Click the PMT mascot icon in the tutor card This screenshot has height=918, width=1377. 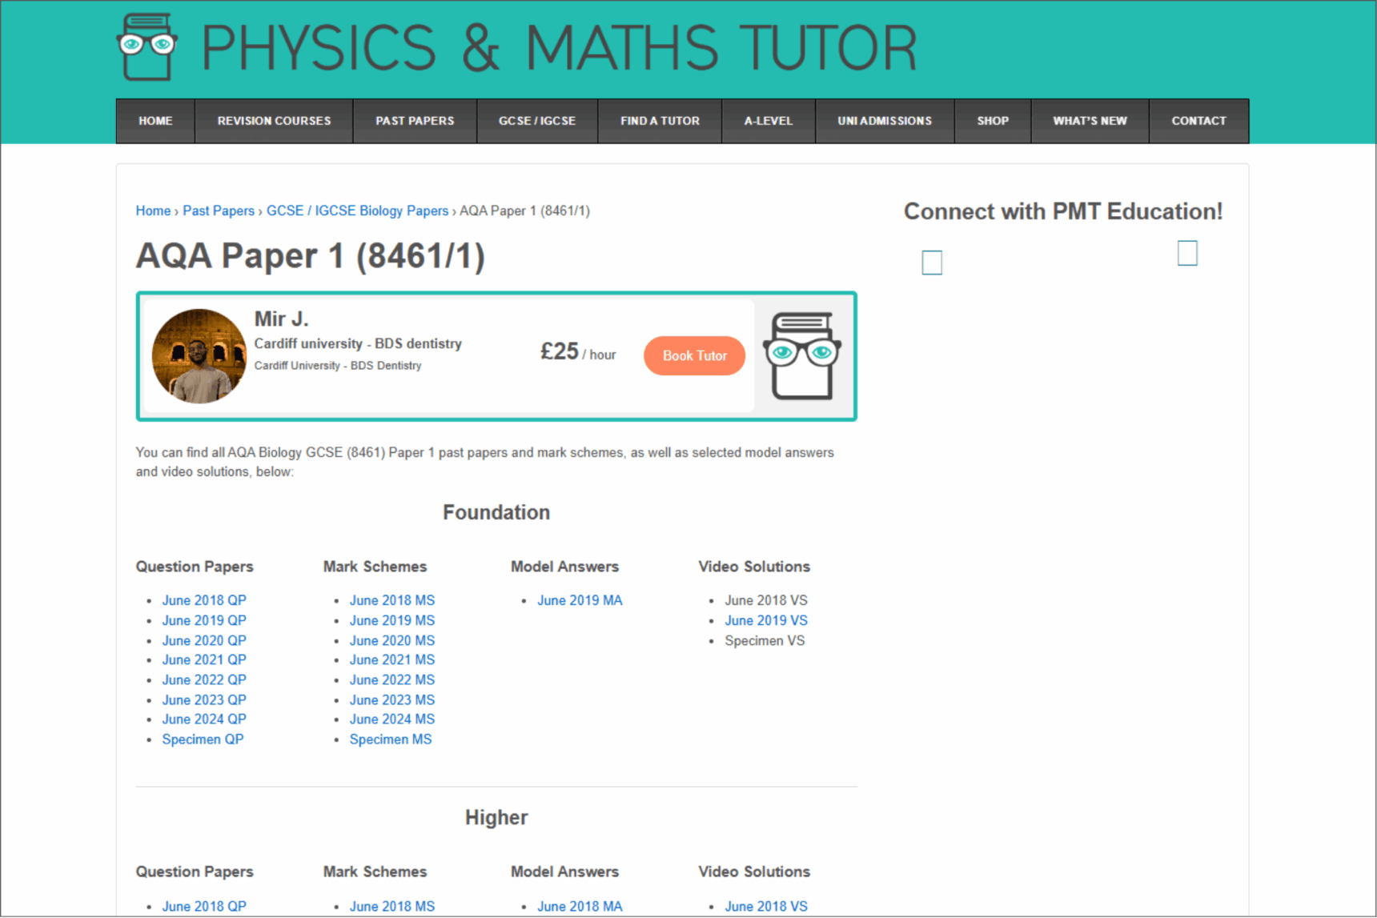pos(804,355)
